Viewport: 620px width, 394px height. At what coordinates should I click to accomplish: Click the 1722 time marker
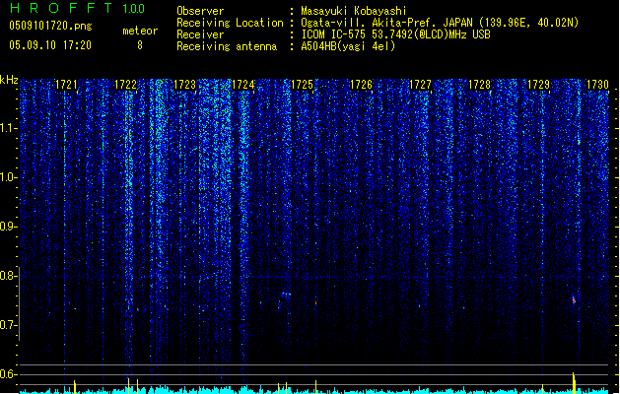click(125, 85)
